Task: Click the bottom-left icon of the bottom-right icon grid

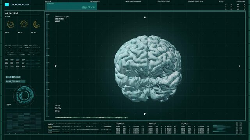Action: click(x=237, y=133)
